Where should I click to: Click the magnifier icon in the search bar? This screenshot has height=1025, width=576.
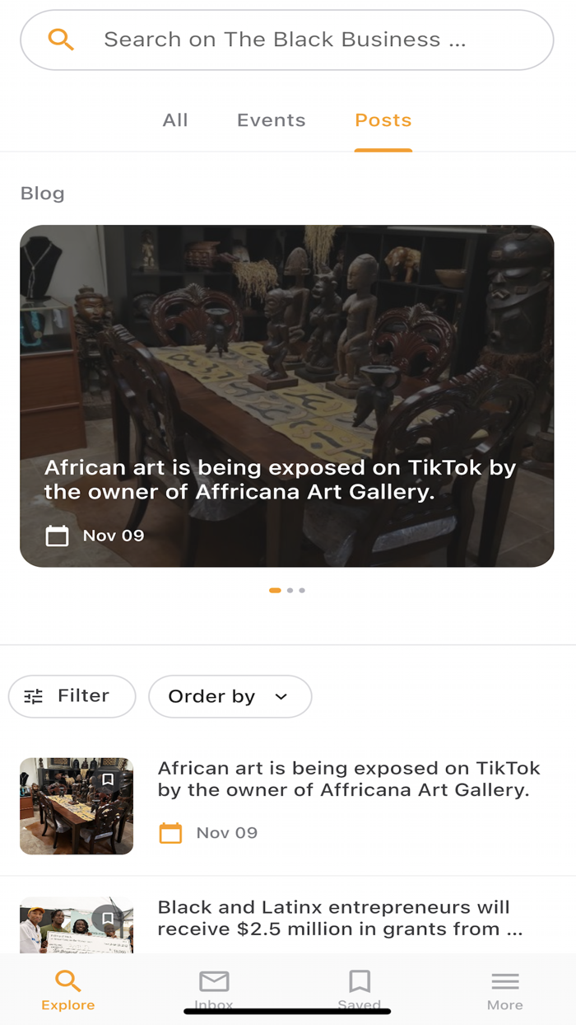coord(61,39)
